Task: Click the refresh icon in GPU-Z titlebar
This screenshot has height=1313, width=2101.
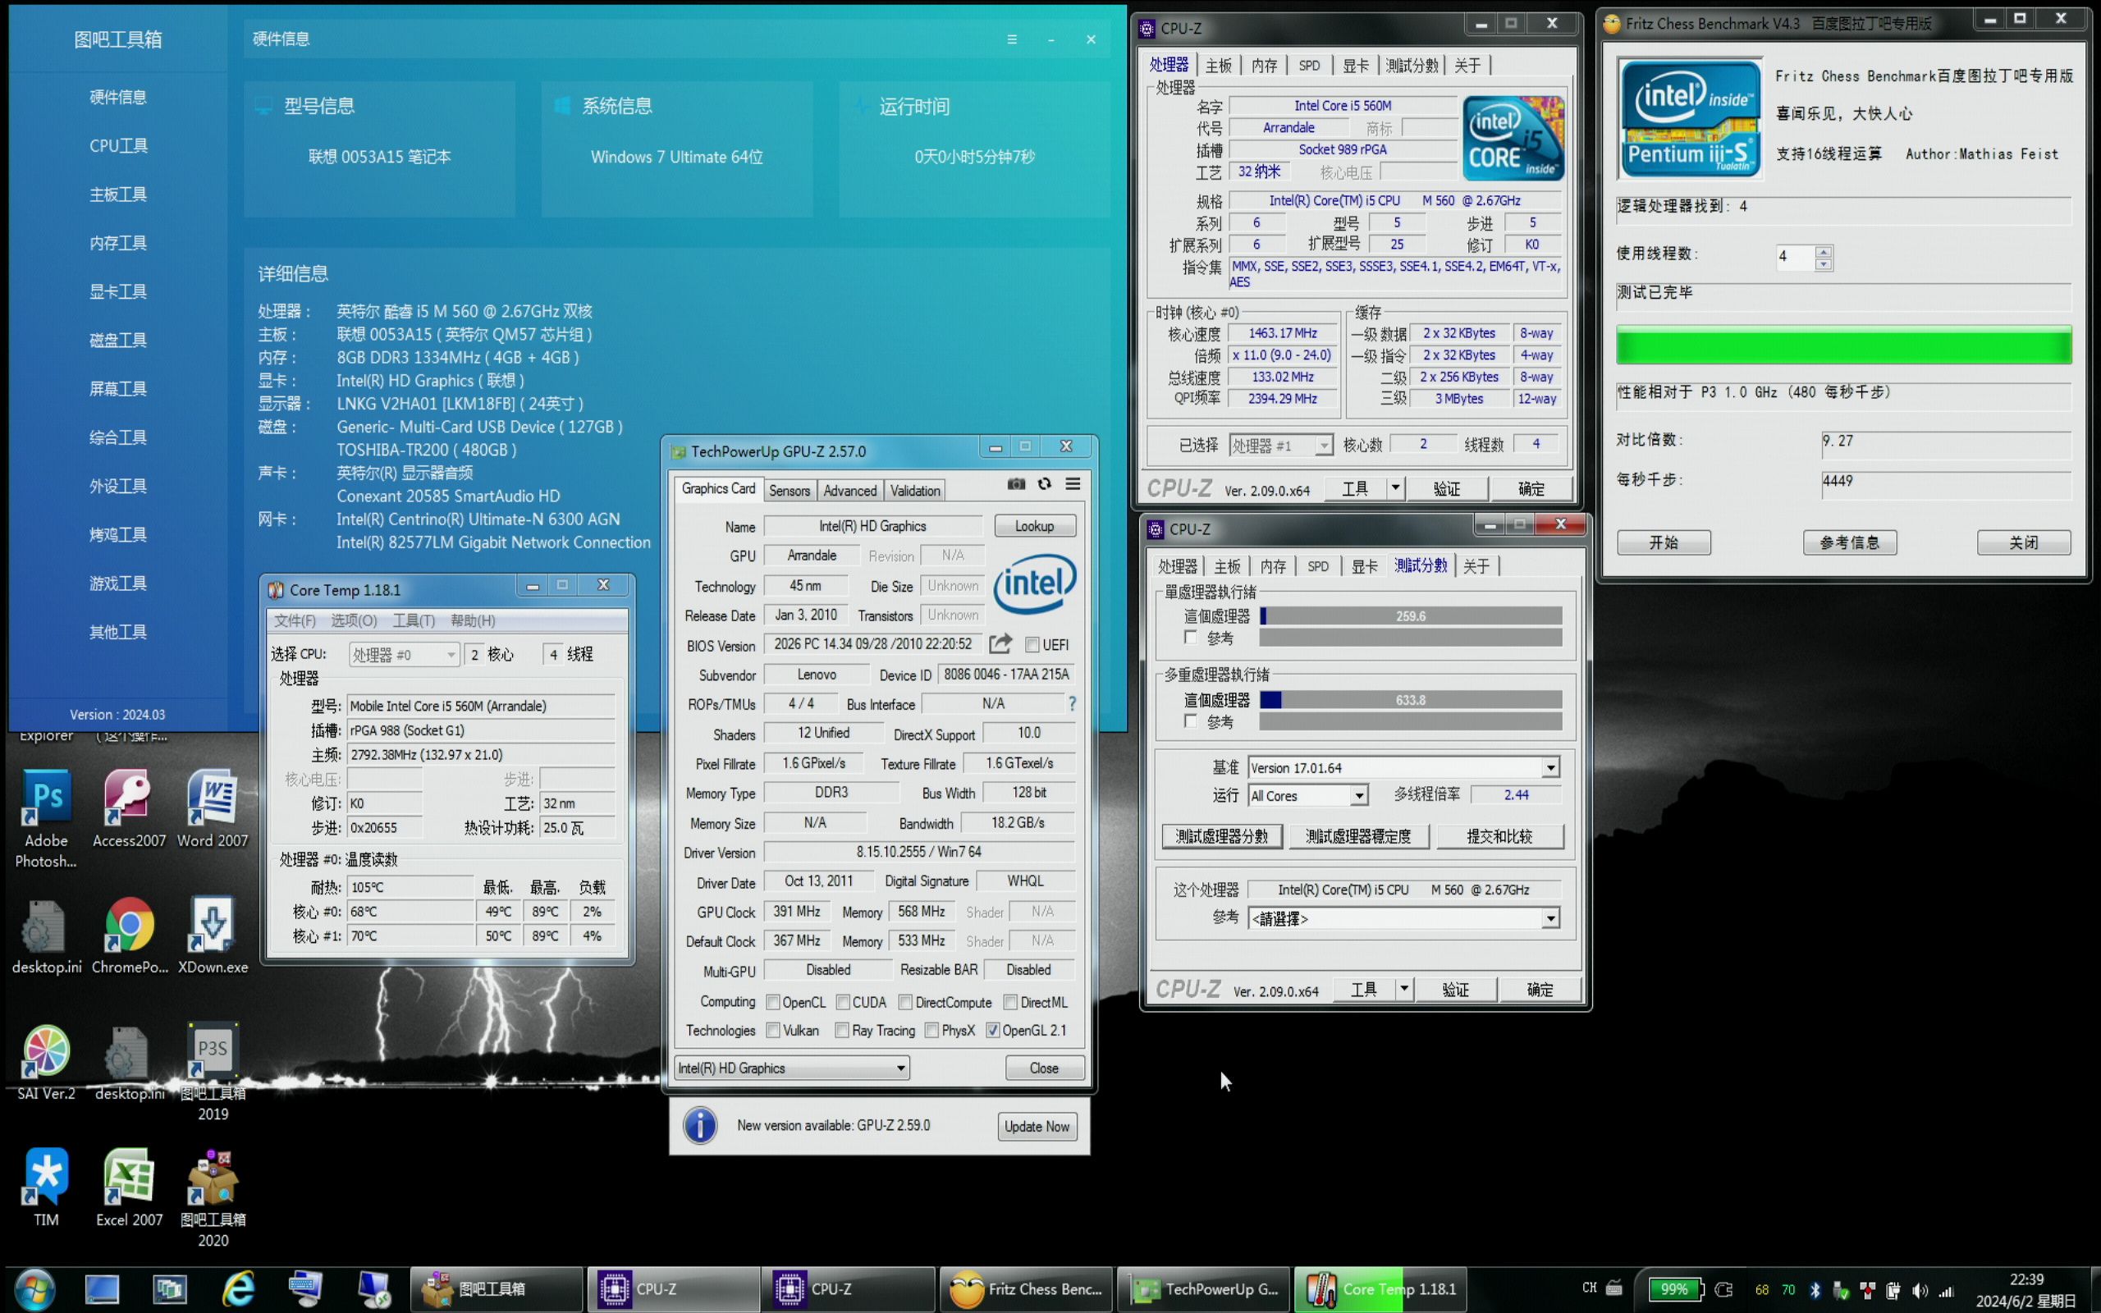Action: (x=1045, y=483)
